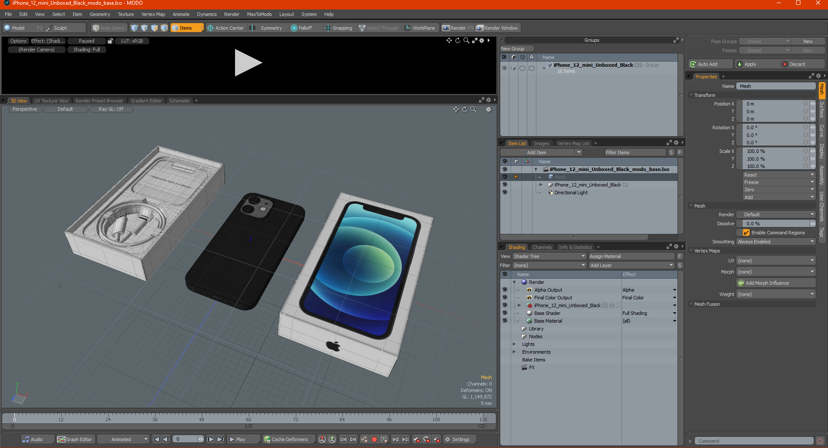
Task: Click Discard button
Action: (803, 64)
